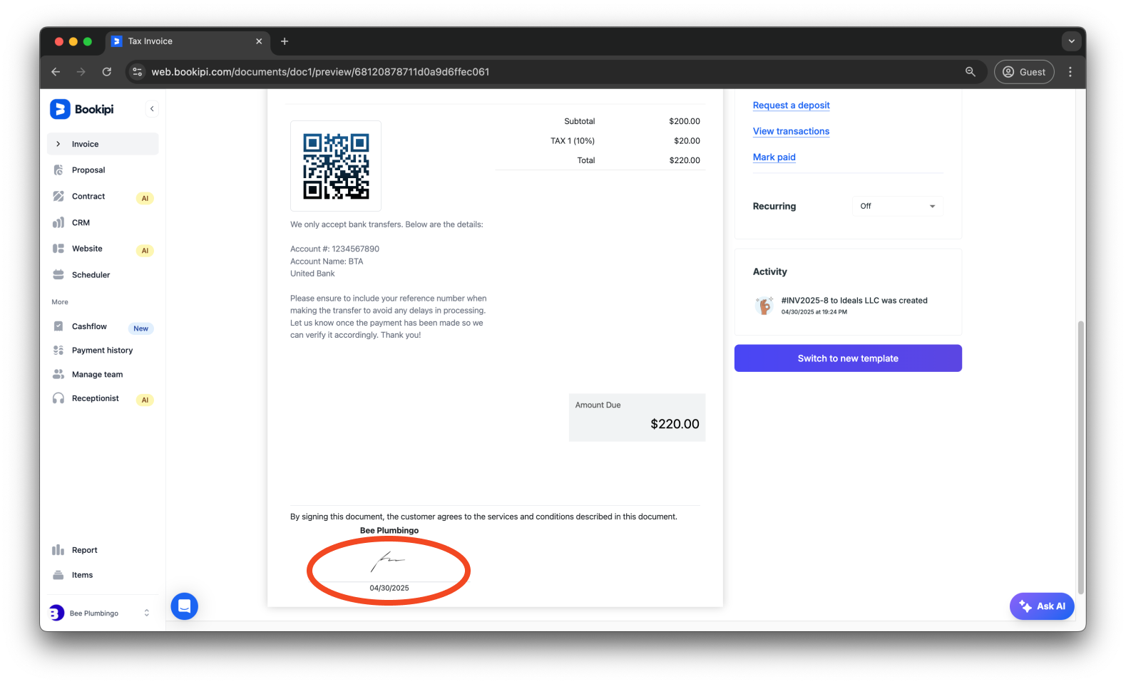The image size is (1126, 684).
Task: Open the Chrome three-dot menu
Action: click(x=1070, y=72)
